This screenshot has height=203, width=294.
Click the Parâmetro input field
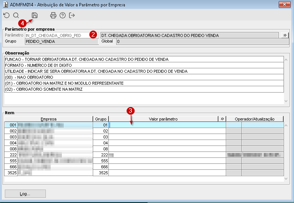62,35
